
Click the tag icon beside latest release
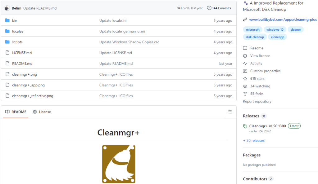(x=245, y=126)
